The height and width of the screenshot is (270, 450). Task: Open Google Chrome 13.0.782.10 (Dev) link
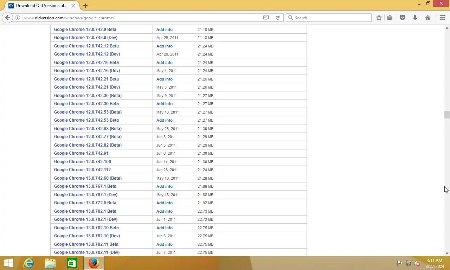point(87,236)
